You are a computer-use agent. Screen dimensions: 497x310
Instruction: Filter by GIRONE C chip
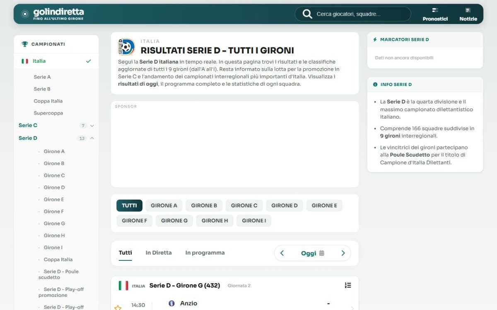(244, 205)
